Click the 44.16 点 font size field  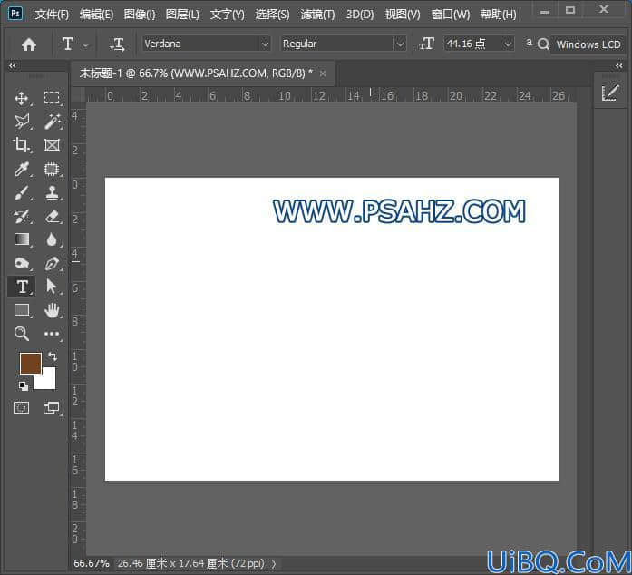(472, 44)
